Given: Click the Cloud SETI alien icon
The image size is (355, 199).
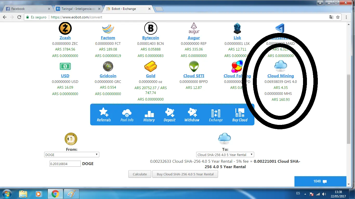Looking at the screenshot, I should point(194,66).
